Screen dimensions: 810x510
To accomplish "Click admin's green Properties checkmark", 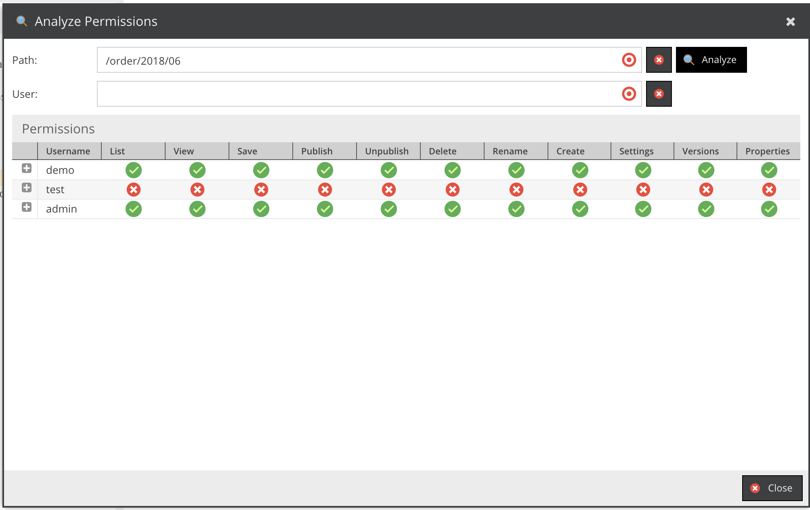I will (x=769, y=209).
